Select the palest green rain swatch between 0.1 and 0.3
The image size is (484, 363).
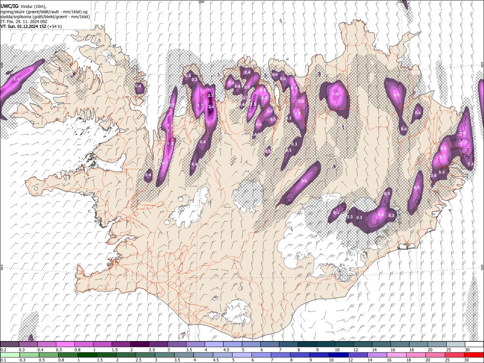[10, 355]
